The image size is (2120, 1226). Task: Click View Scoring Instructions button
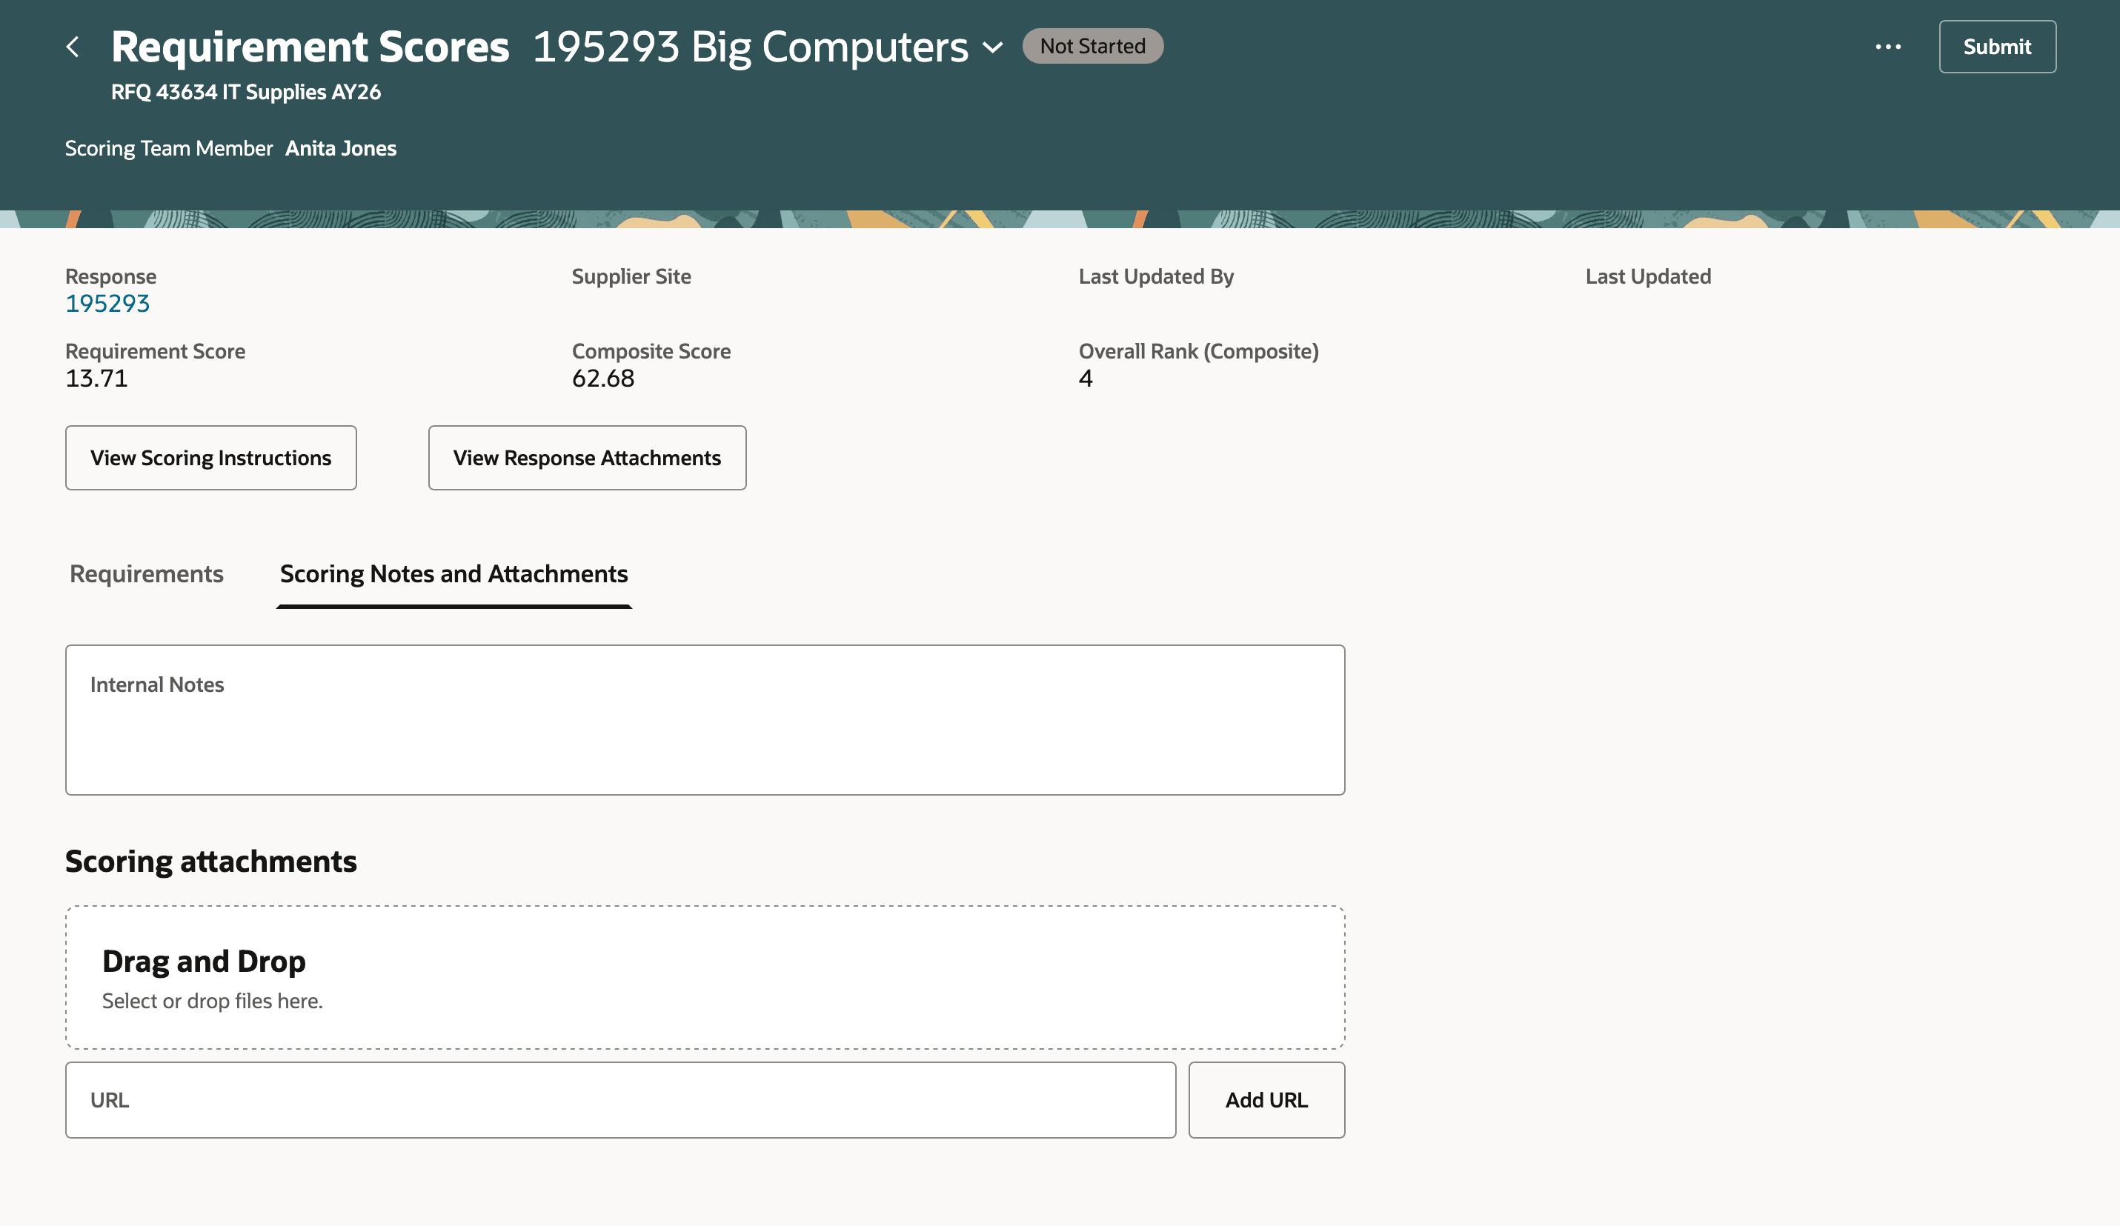point(211,459)
